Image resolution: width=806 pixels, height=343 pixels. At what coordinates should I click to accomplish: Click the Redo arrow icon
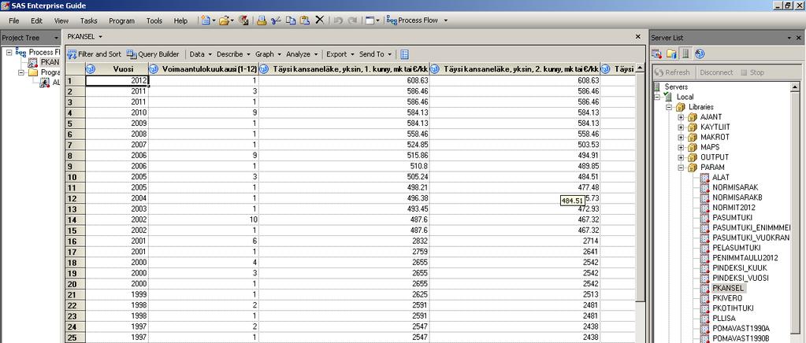(x=352, y=20)
